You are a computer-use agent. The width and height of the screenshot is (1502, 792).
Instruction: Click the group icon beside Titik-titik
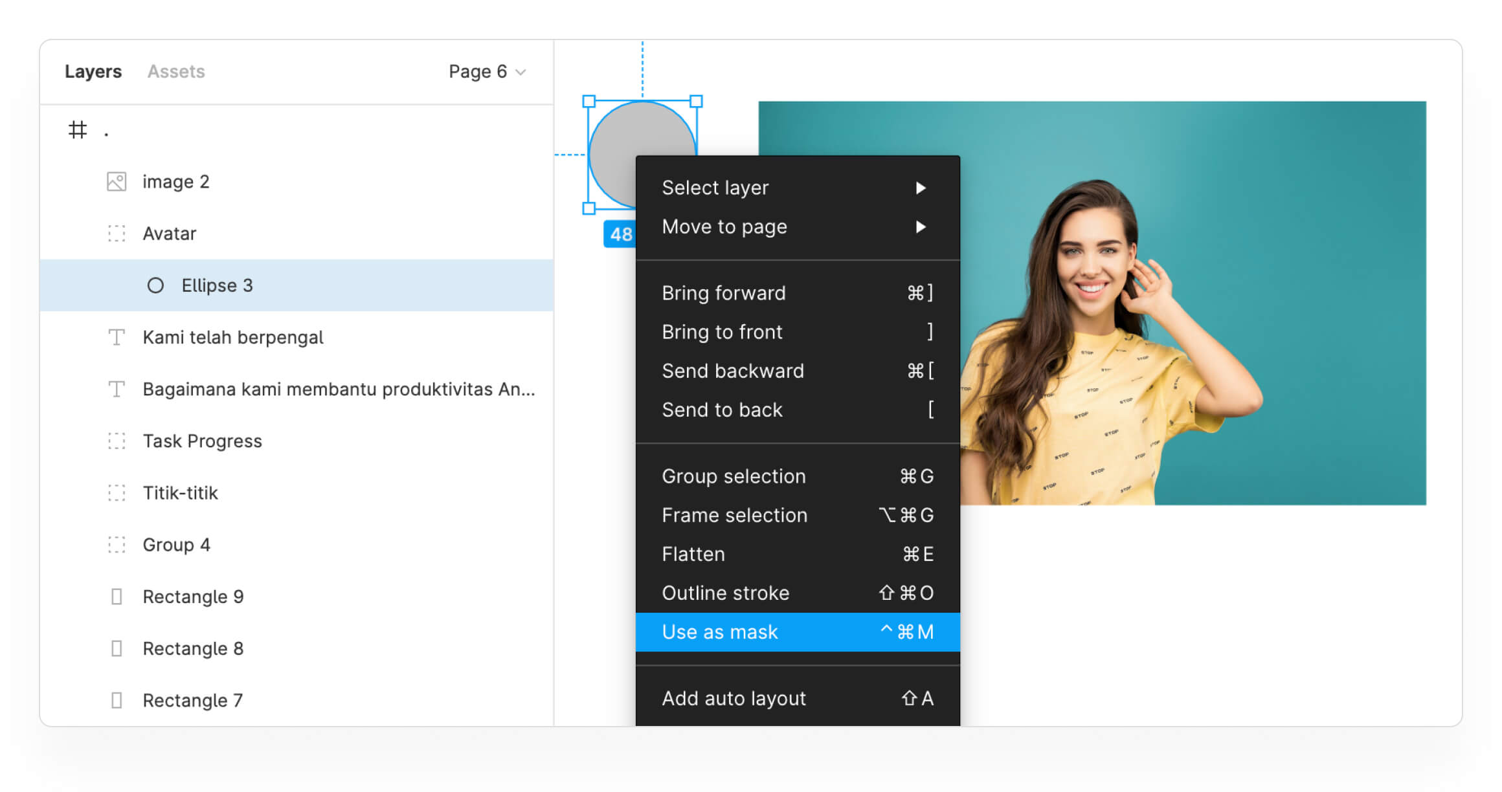pos(117,493)
